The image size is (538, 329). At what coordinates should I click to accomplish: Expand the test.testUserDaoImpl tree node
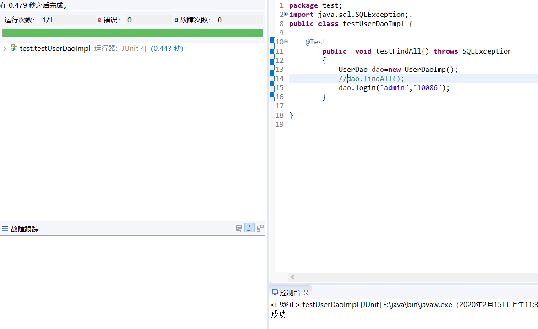(5, 49)
